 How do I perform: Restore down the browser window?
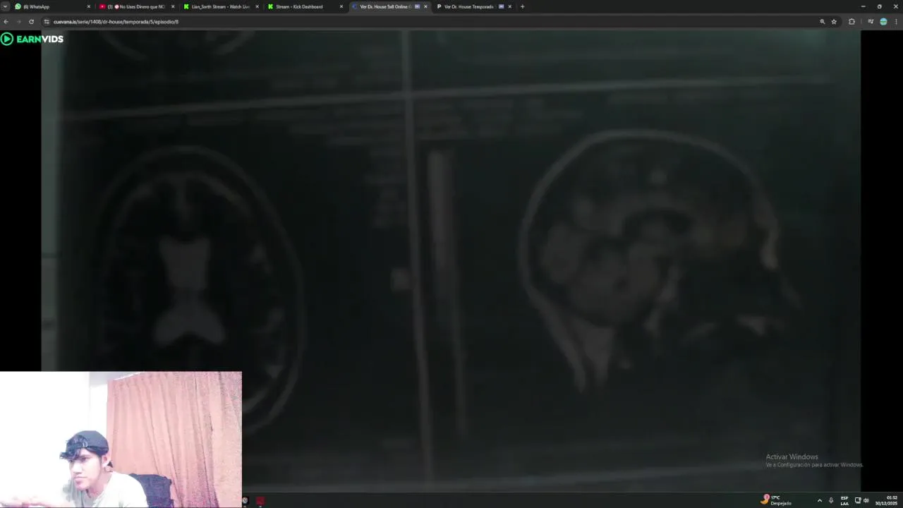point(879,6)
